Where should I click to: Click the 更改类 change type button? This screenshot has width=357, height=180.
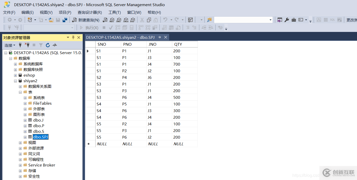pyautogui.click(x=352, y=20)
